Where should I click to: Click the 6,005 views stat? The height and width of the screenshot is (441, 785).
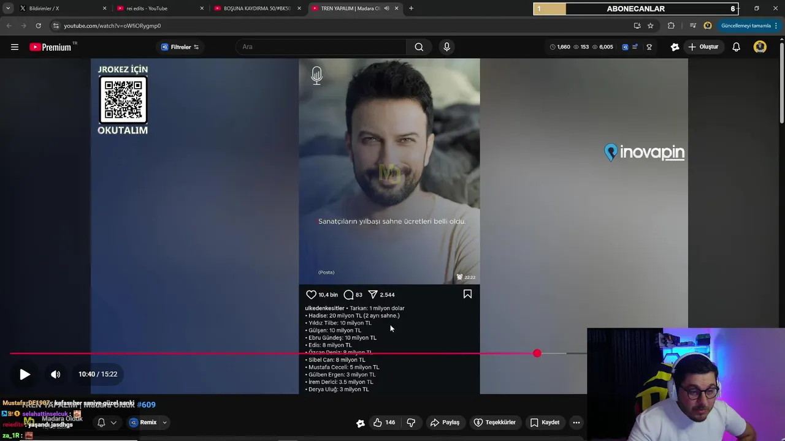tap(603, 47)
